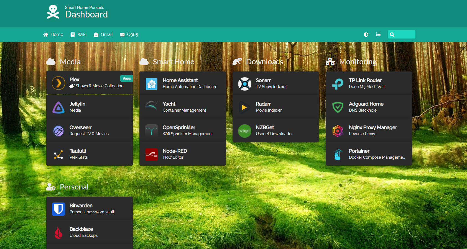Open Nginx Proxy Manager title link

[x=373, y=127]
